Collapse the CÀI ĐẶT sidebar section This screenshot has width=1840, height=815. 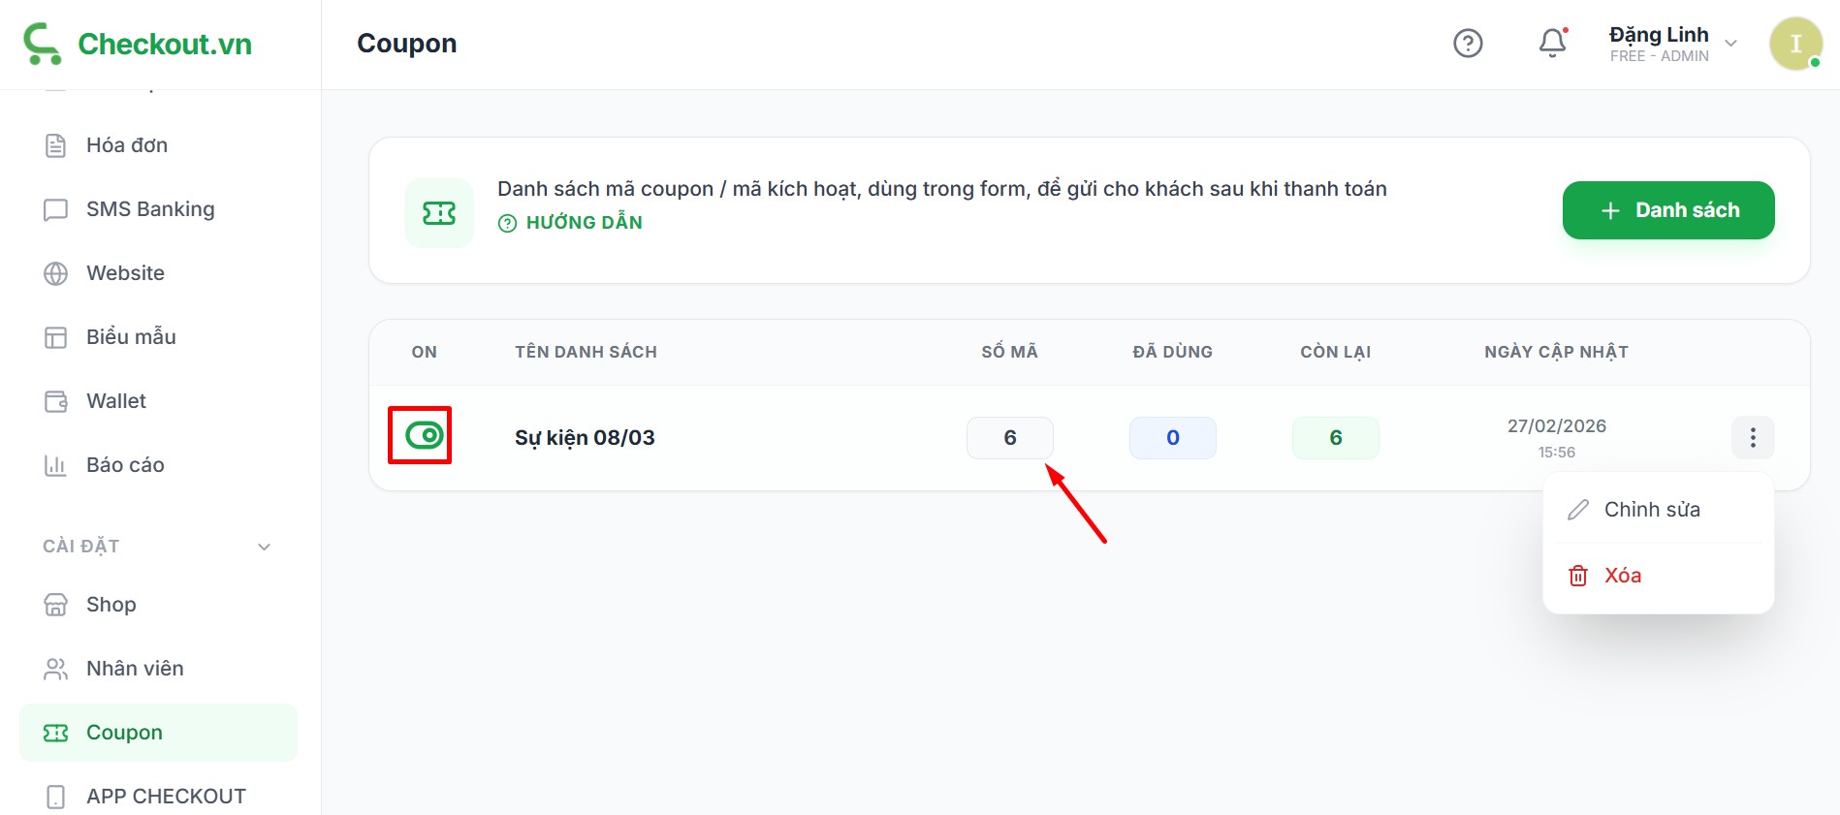[x=264, y=547]
